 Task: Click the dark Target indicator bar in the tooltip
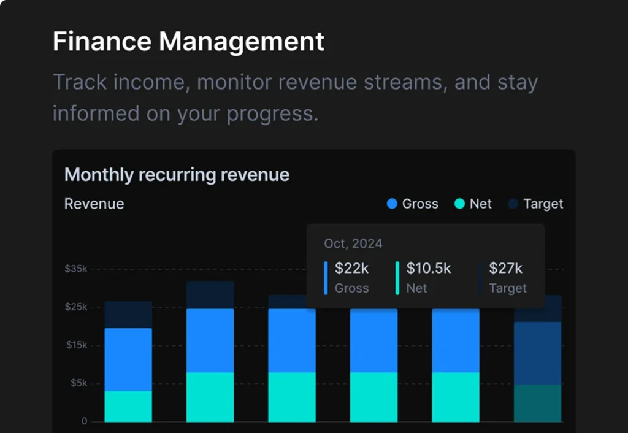[480, 278]
